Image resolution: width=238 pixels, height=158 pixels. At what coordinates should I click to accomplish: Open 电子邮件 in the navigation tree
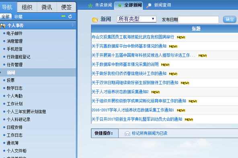click(x=14, y=33)
